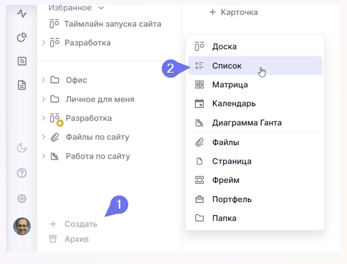The height and width of the screenshot is (264, 347).
Task: Click the RSS feed icon in sidebar
Action: (x=22, y=61)
